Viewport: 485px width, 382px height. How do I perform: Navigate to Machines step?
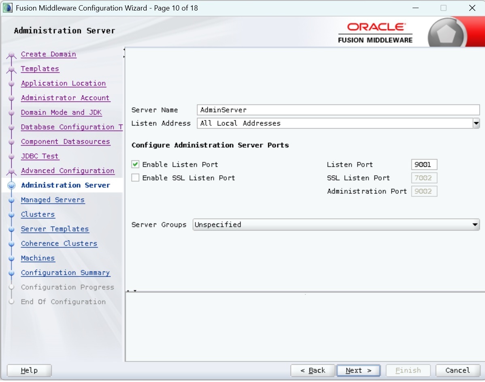pyautogui.click(x=38, y=258)
